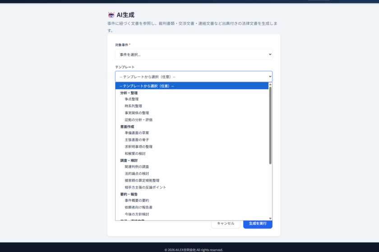Select 証拠の分析・評価 template
Viewport: 379px width, 252px height.
point(139,120)
